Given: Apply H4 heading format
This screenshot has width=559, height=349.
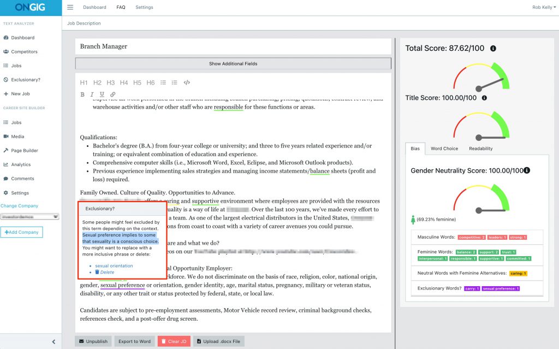Looking at the screenshot, I should (x=124, y=83).
